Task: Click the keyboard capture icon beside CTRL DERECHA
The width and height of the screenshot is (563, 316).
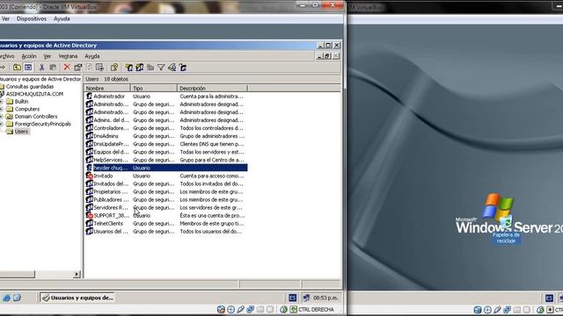Action: 293,309
